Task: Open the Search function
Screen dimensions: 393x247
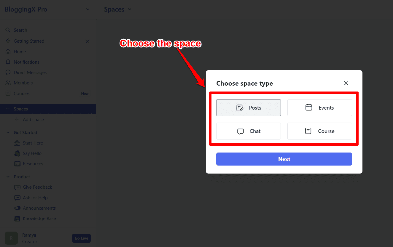Action: (20, 30)
